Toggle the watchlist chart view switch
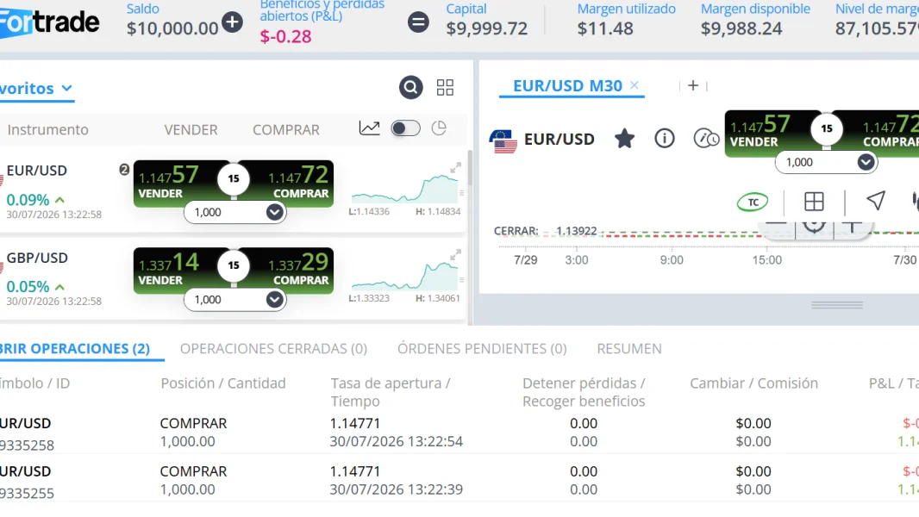919x517 pixels. click(x=405, y=128)
